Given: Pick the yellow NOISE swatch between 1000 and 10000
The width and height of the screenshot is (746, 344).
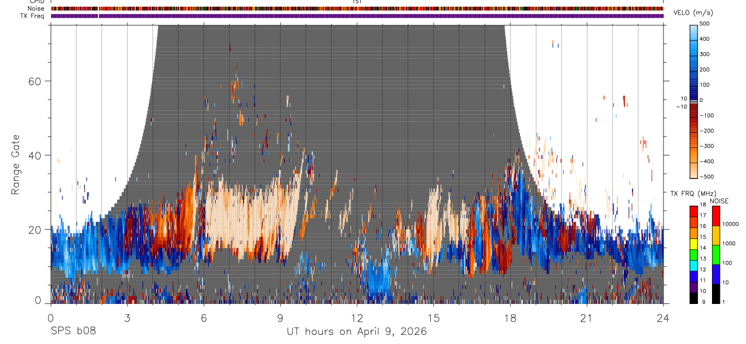Looking at the screenshot, I should 715,235.
